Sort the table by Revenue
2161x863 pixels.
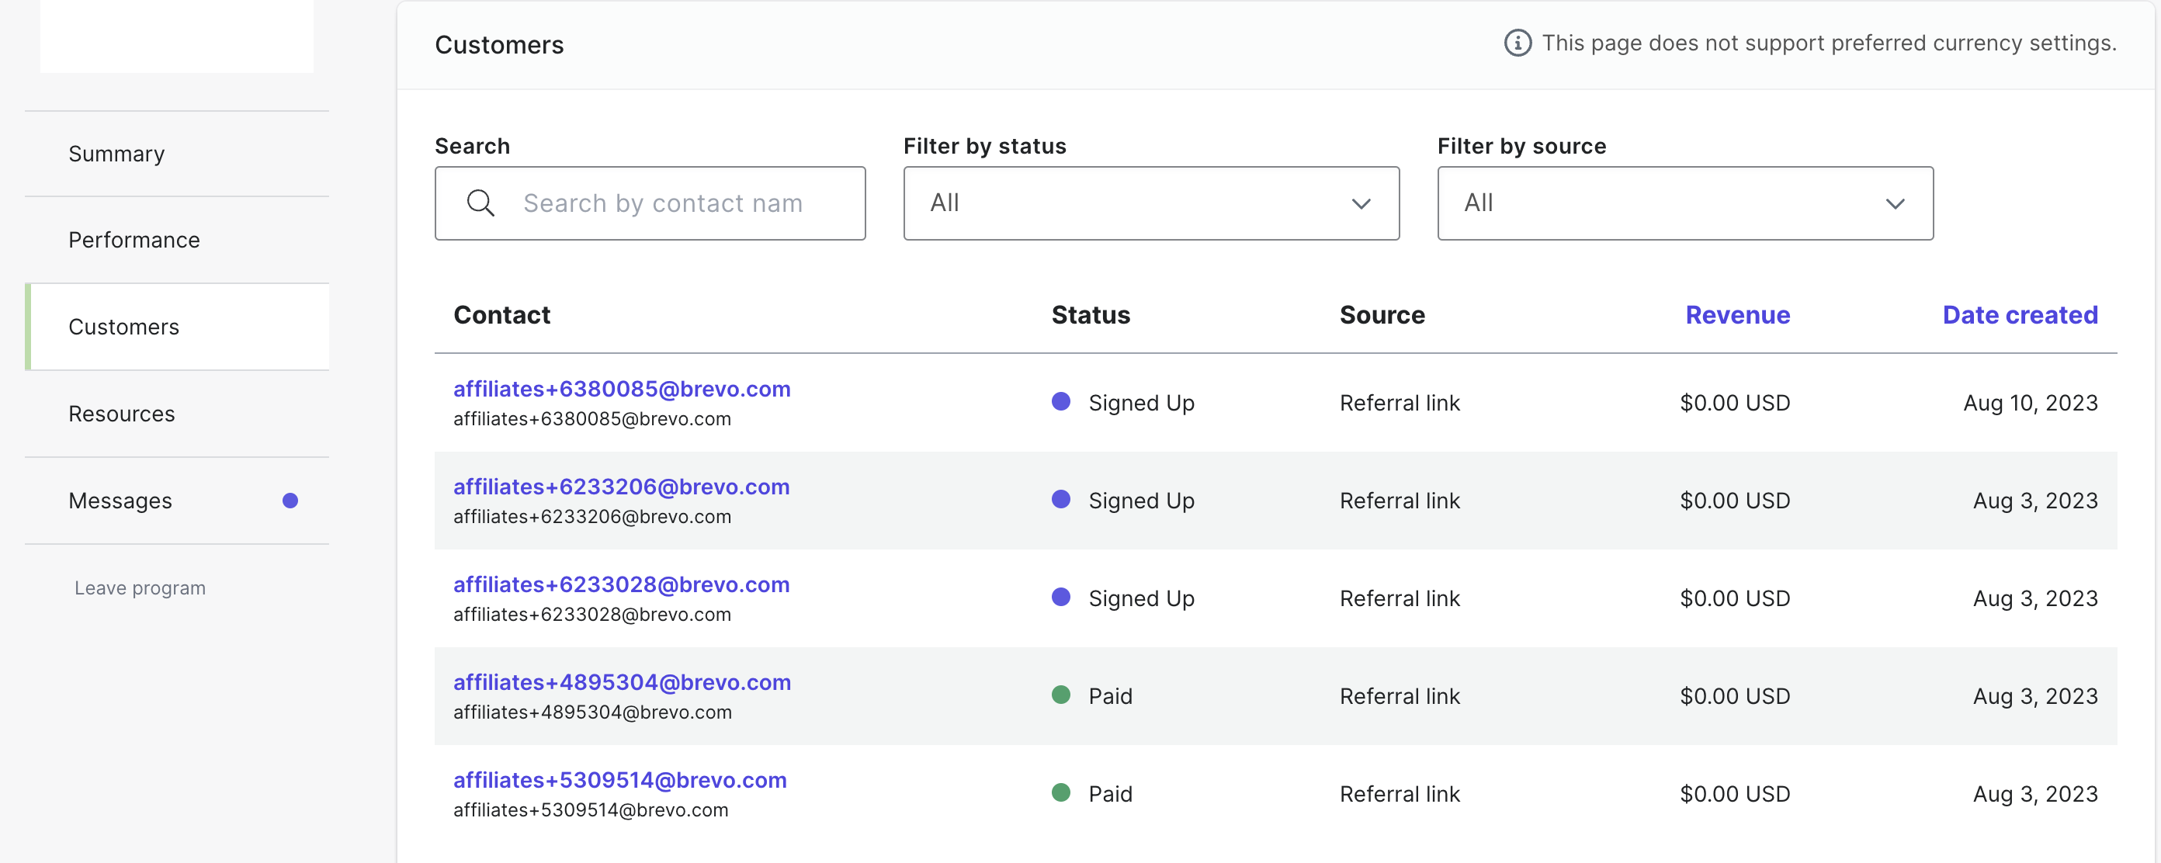coord(1737,315)
